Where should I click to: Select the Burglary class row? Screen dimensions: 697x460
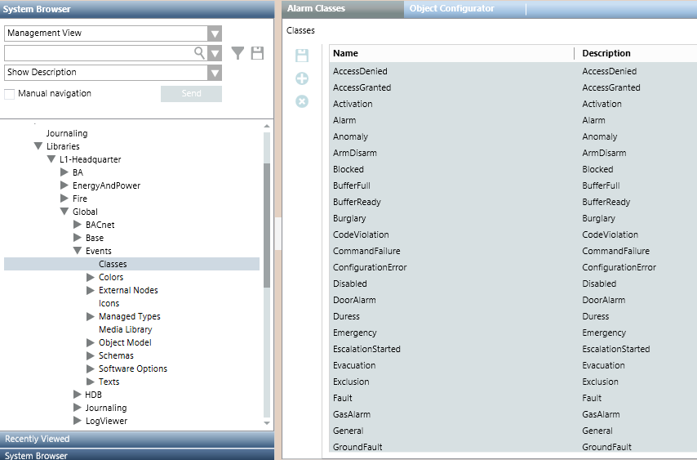coord(349,219)
